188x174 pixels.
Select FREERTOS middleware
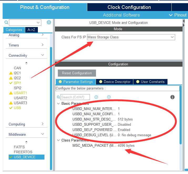[x=23, y=152]
